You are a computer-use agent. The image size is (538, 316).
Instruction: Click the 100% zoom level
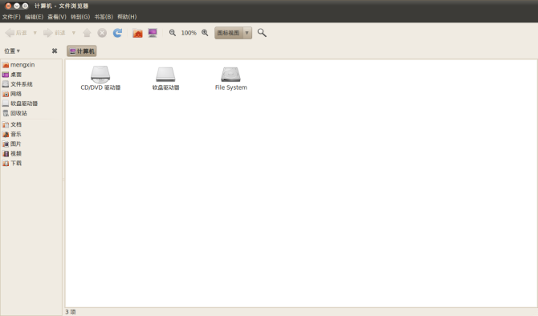point(189,33)
